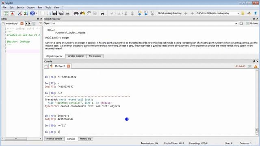The width and height of the screenshot is (260, 146).
Task: Open a file using the toolbar icon
Action: [49, 13]
